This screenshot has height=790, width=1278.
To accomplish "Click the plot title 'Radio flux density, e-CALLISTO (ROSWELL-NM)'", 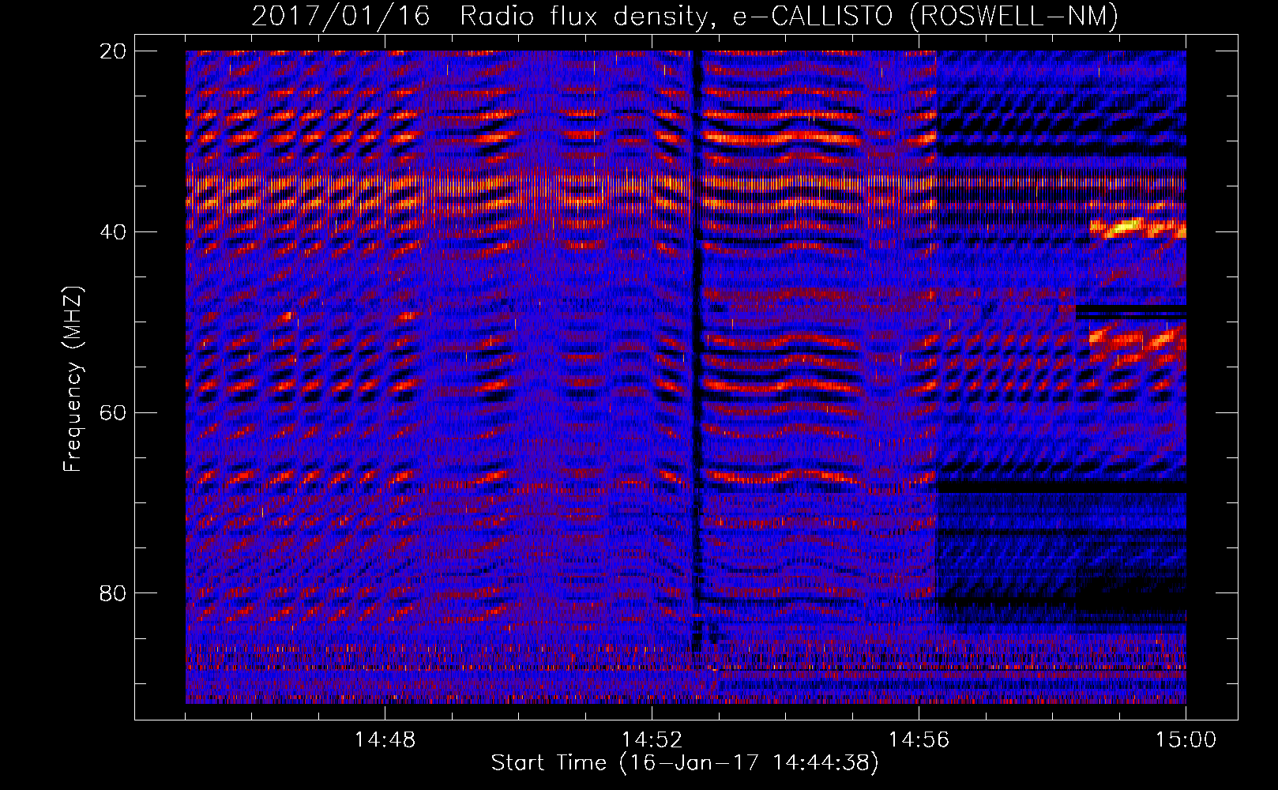I will [788, 16].
